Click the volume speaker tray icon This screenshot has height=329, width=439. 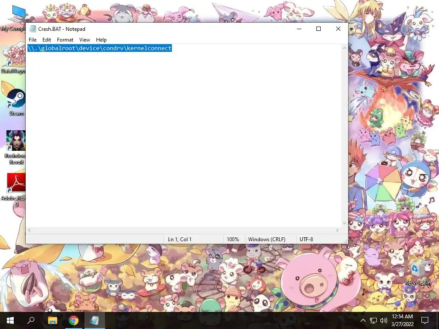coord(384,320)
